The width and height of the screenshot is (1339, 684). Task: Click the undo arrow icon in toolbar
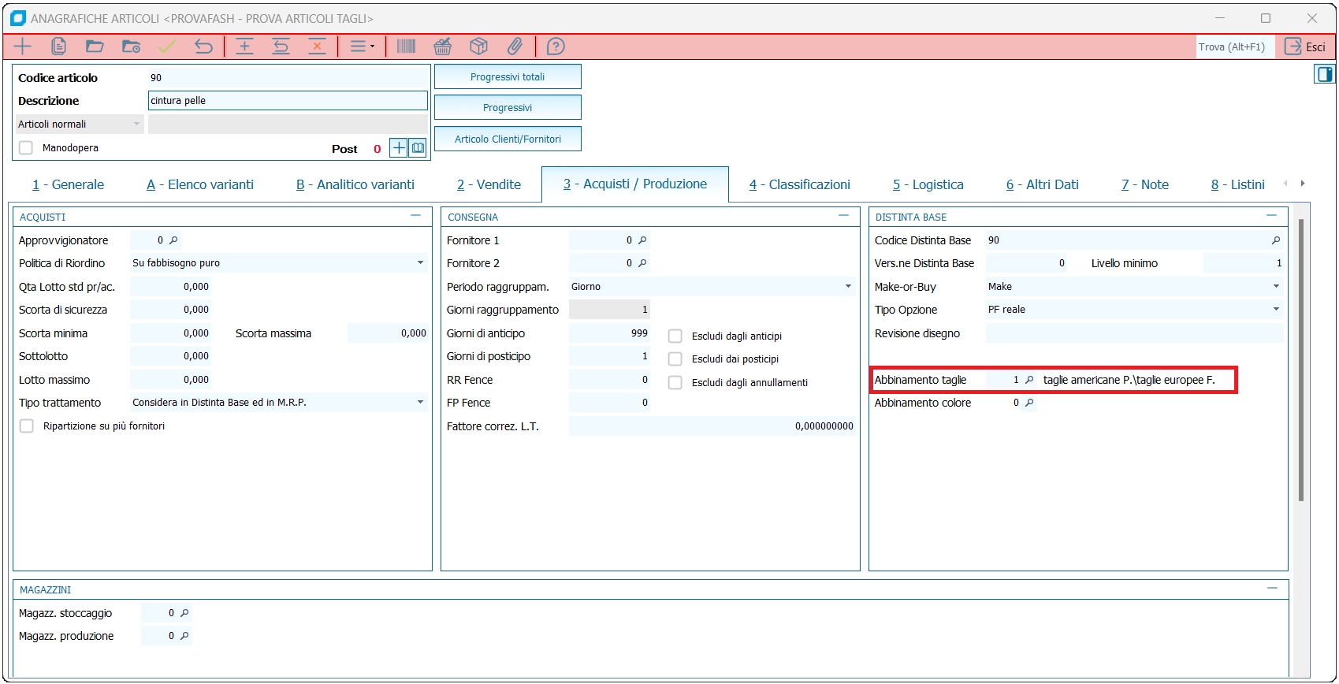[x=203, y=46]
